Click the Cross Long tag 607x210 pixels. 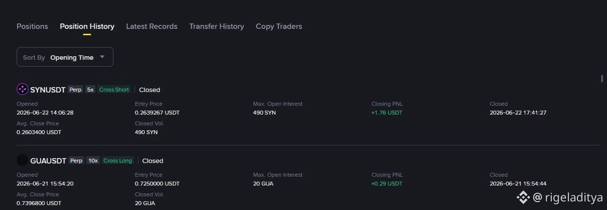(117, 161)
